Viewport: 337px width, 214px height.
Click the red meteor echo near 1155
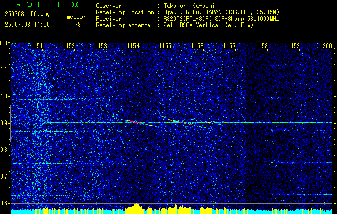click(x=179, y=122)
